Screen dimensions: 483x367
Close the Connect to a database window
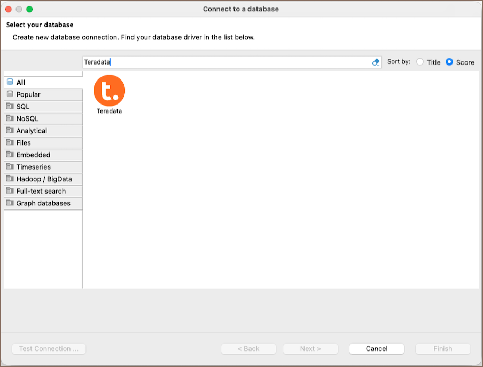click(x=9, y=9)
